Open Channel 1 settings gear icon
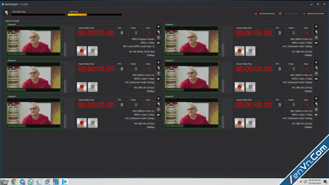This screenshot has width=329, height=185. pyautogui.click(x=316, y=32)
